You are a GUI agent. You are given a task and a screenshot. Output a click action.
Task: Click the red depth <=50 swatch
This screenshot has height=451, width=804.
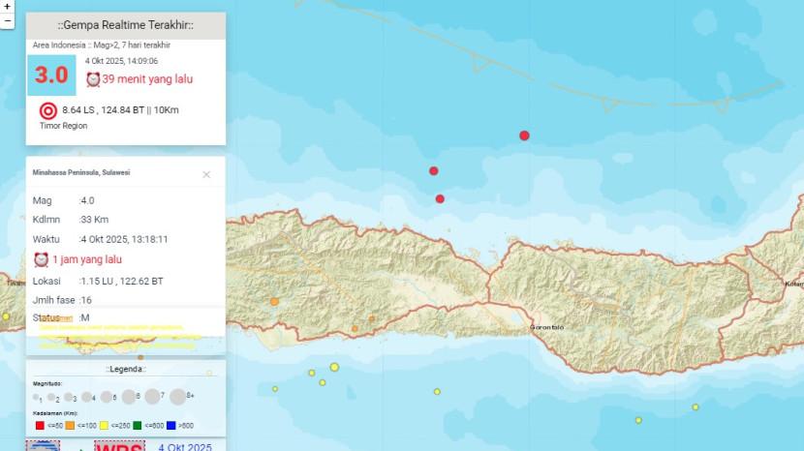pos(40,425)
